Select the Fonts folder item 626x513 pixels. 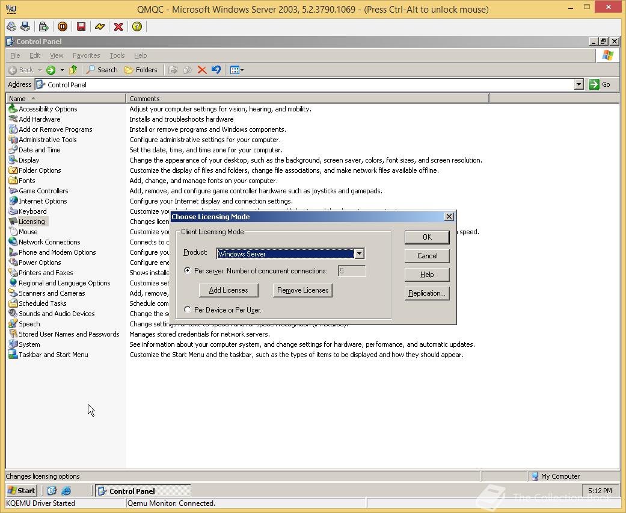22,181
